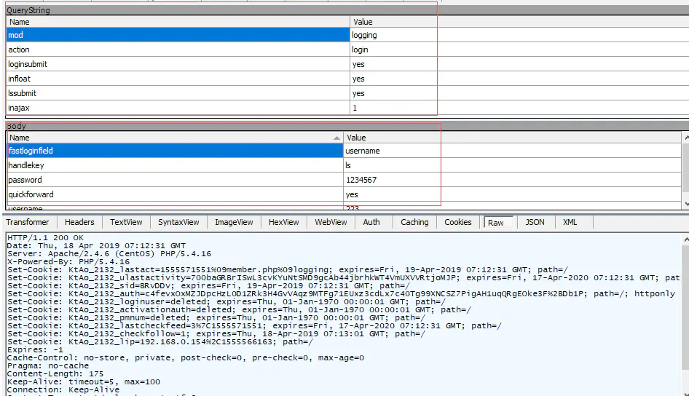
Task: Sort QueryString by Value column header
Action: (393, 22)
